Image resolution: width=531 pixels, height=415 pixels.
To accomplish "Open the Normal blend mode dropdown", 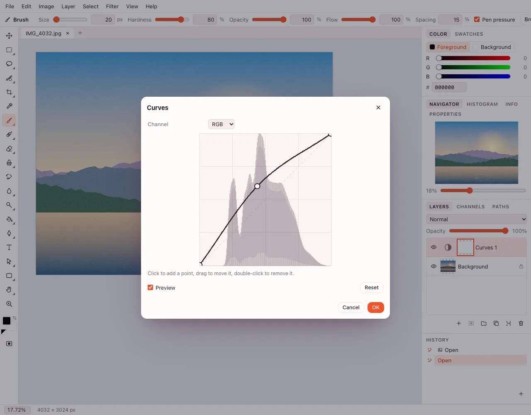I will coord(476,219).
